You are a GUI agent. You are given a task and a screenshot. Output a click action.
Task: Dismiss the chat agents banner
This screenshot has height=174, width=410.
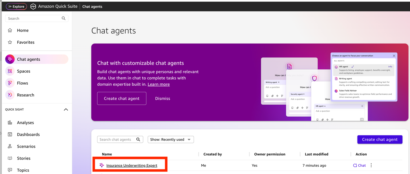coord(162,98)
